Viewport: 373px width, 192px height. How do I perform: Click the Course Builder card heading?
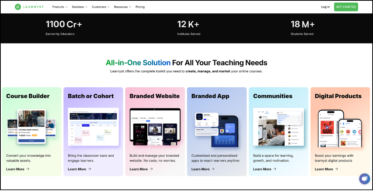[x=28, y=96]
